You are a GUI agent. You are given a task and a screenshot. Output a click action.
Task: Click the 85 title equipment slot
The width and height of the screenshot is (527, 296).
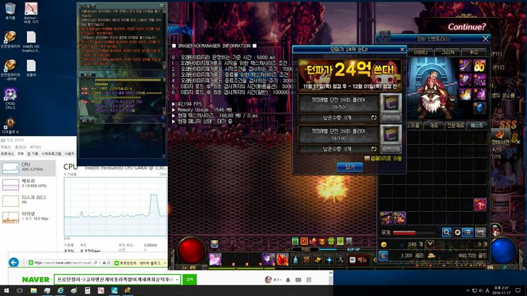coord(480,65)
